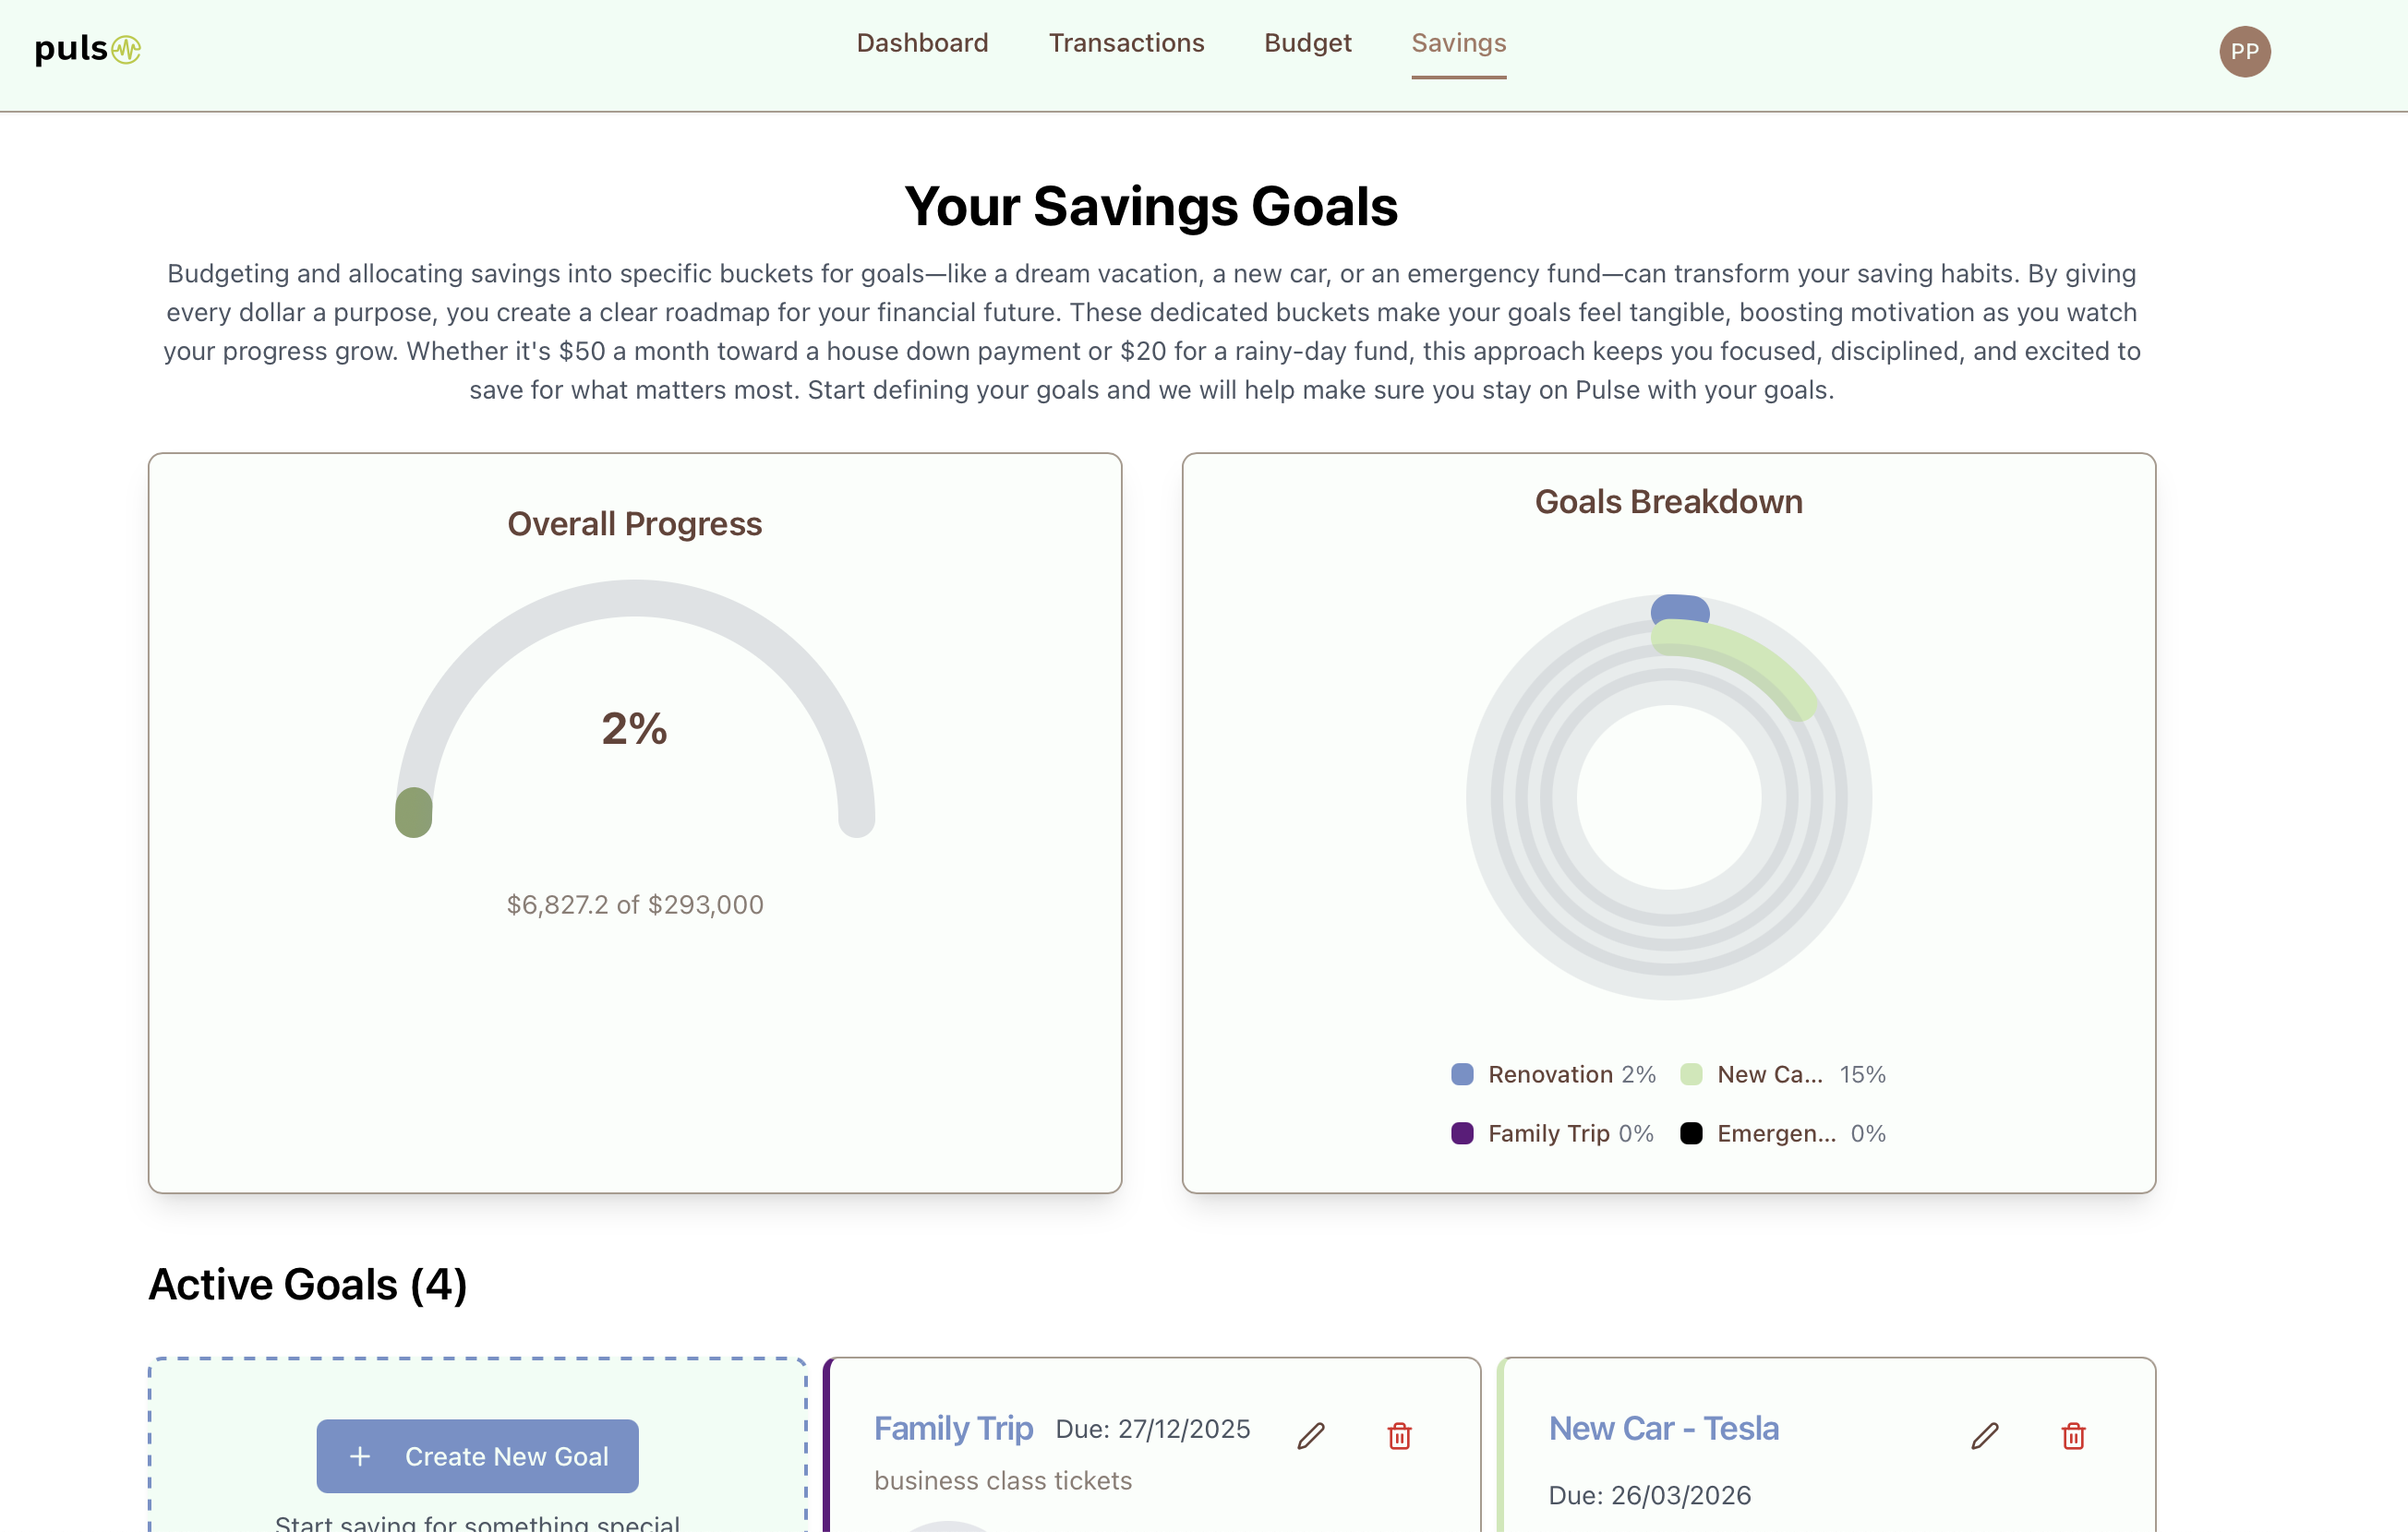Delete the Family Trip goal
2408x1532 pixels.
1399,1436
